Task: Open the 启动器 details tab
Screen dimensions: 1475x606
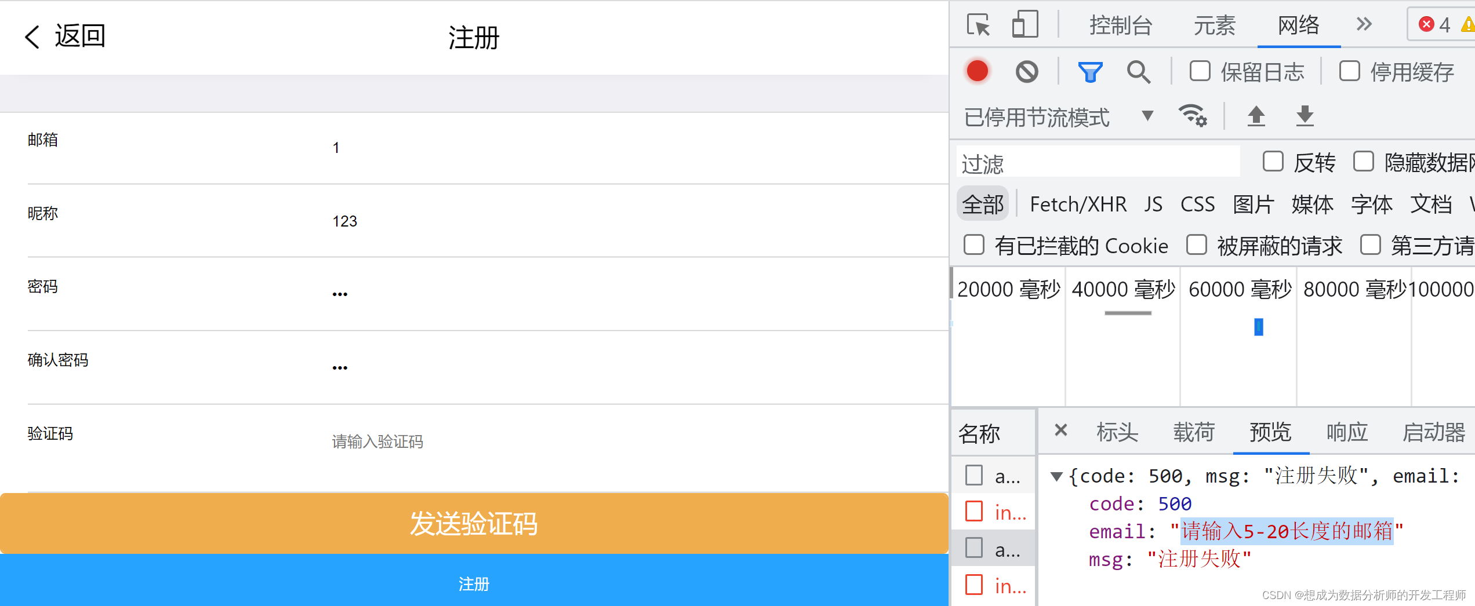Action: pos(1434,432)
